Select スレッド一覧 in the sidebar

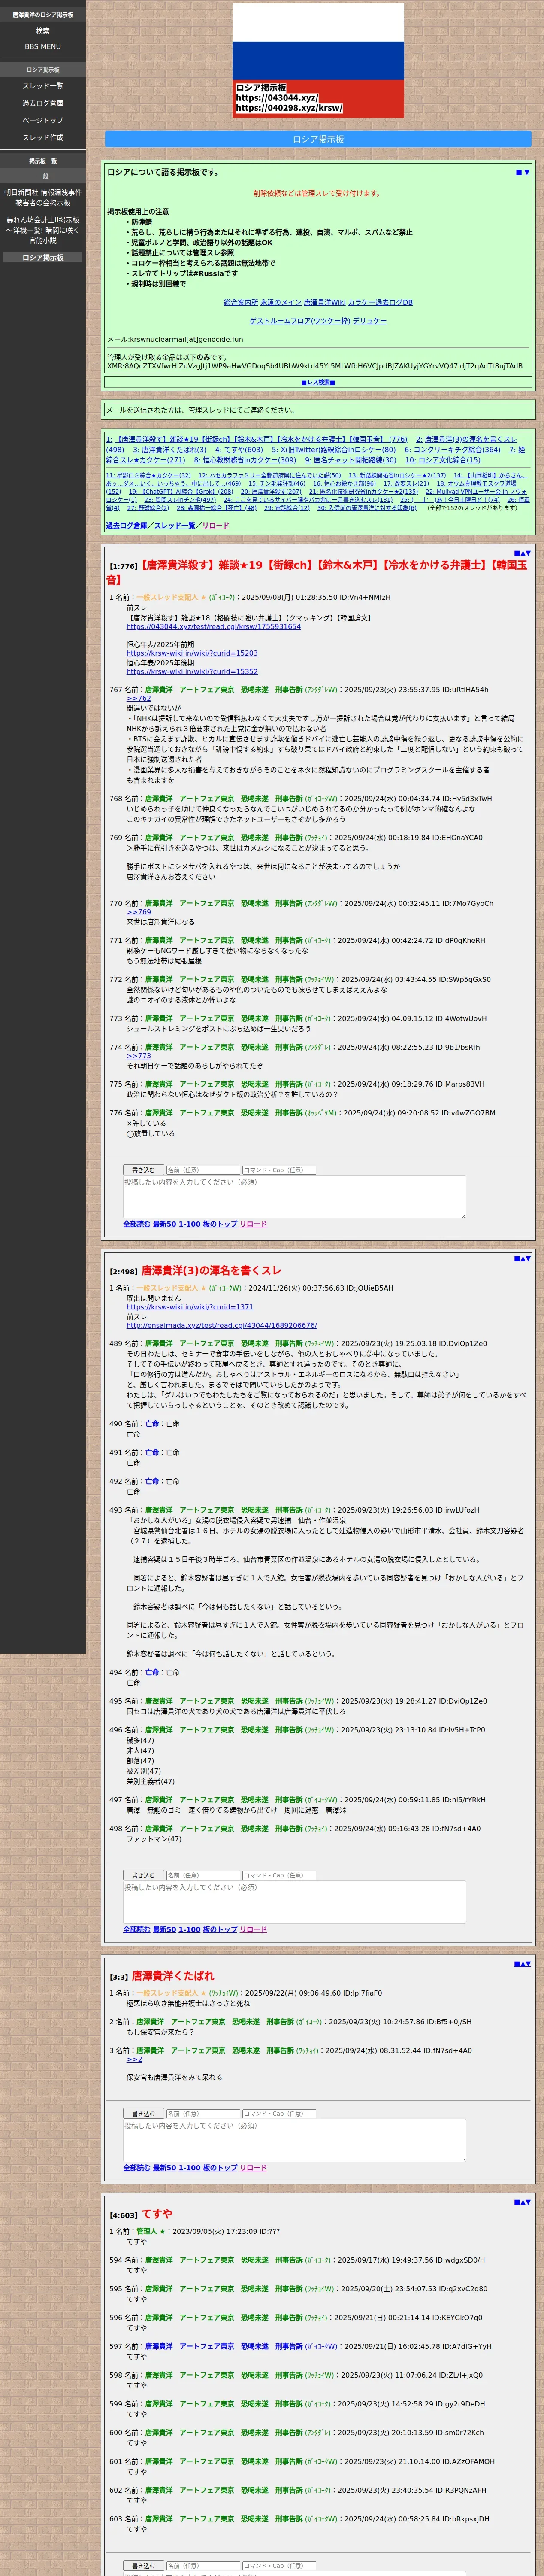pos(43,86)
